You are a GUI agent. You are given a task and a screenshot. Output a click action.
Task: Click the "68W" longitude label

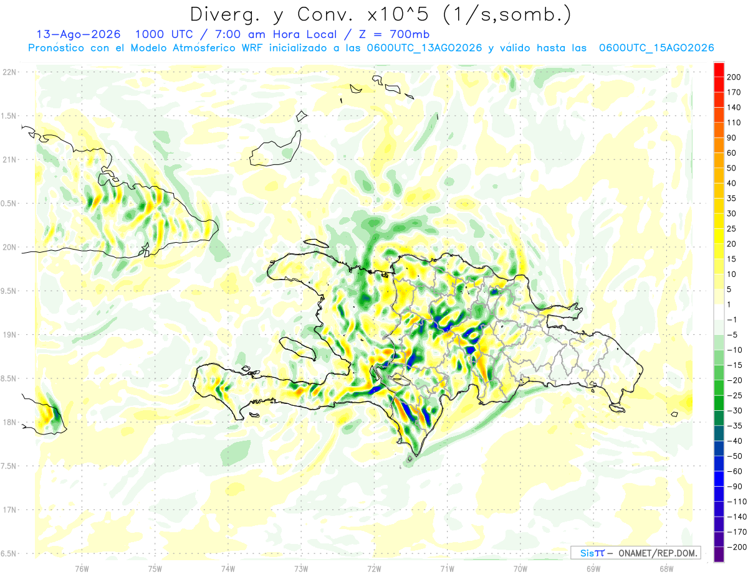[666, 568]
